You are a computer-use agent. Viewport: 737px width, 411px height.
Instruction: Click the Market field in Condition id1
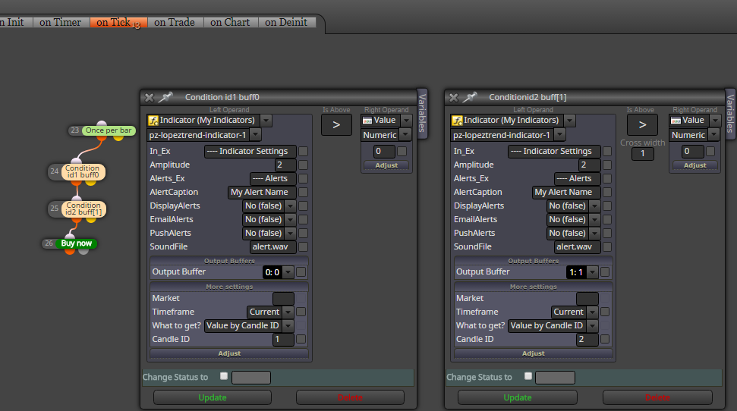283,298
